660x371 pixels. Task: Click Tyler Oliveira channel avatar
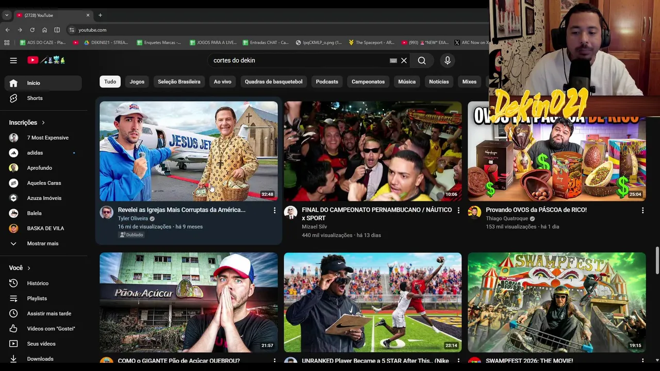106,212
